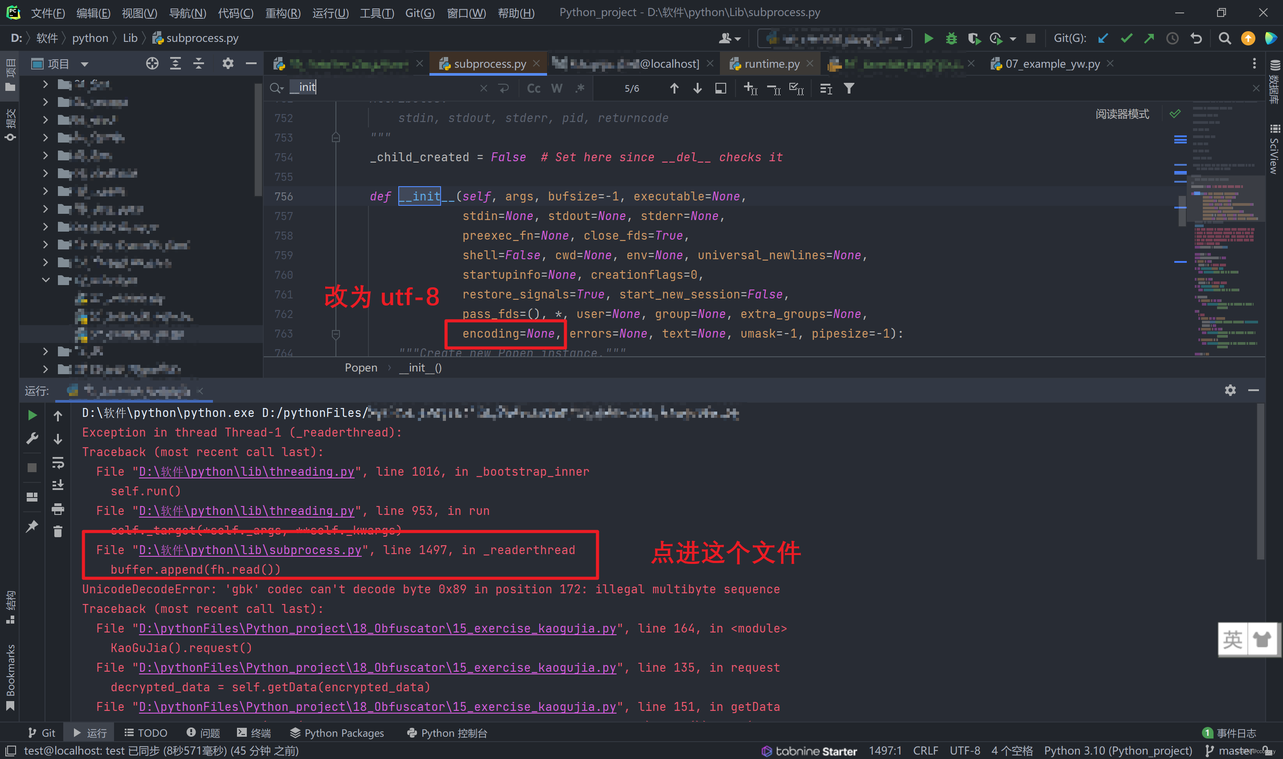Image resolution: width=1283 pixels, height=759 pixels.
Task: Click the filter search results funnel icon
Action: pyautogui.click(x=849, y=89)
